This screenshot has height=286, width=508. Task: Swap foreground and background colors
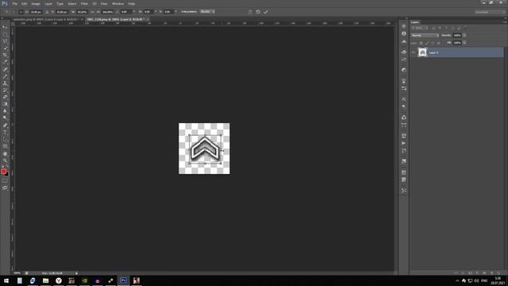(x=7, y=167)
